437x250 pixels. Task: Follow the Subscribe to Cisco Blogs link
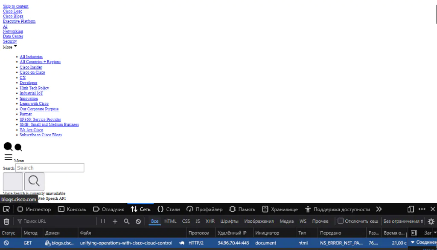(41, 135)
